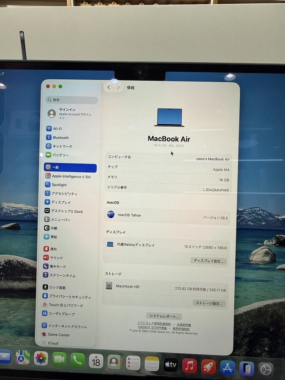Open Phone app from the Dock
This screenshot has height=380, width=285.
[78, 360]
